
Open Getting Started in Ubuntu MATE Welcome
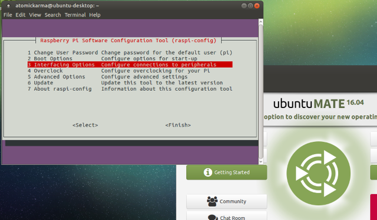pyautogui.click(x=226, y=172)
